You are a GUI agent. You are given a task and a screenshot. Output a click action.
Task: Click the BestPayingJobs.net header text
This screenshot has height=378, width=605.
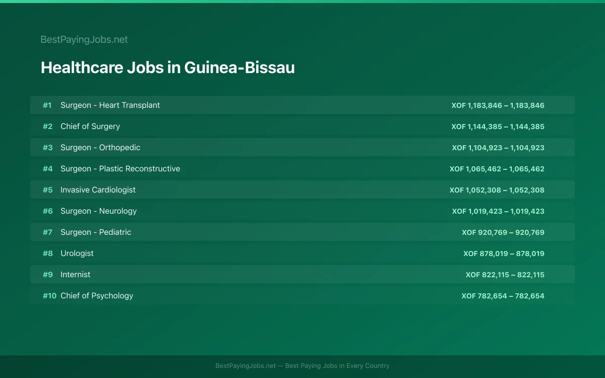coord(84,39)
